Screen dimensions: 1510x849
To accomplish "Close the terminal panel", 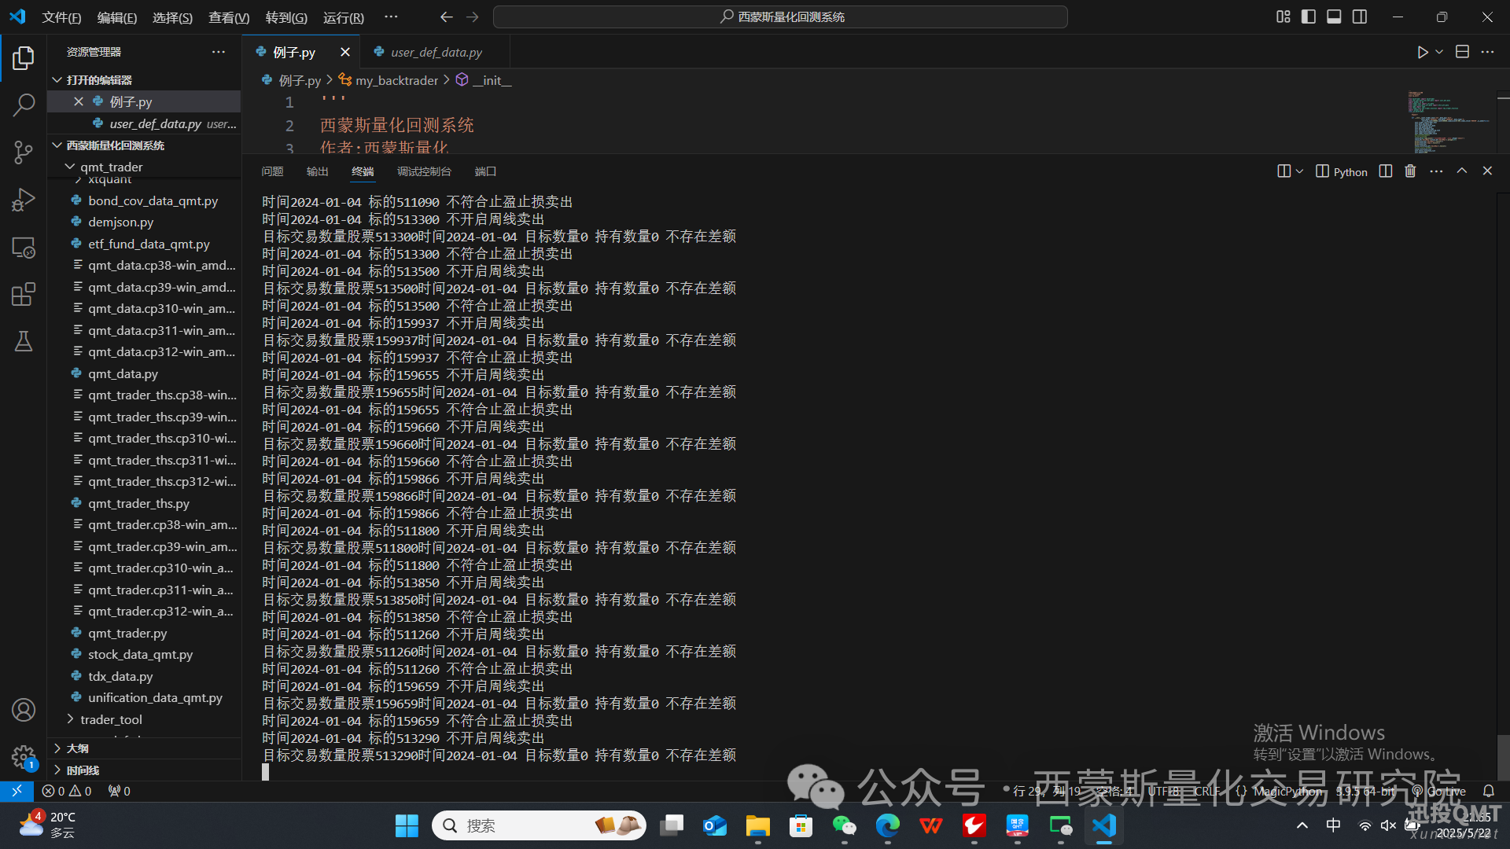I will (1487, 171).
